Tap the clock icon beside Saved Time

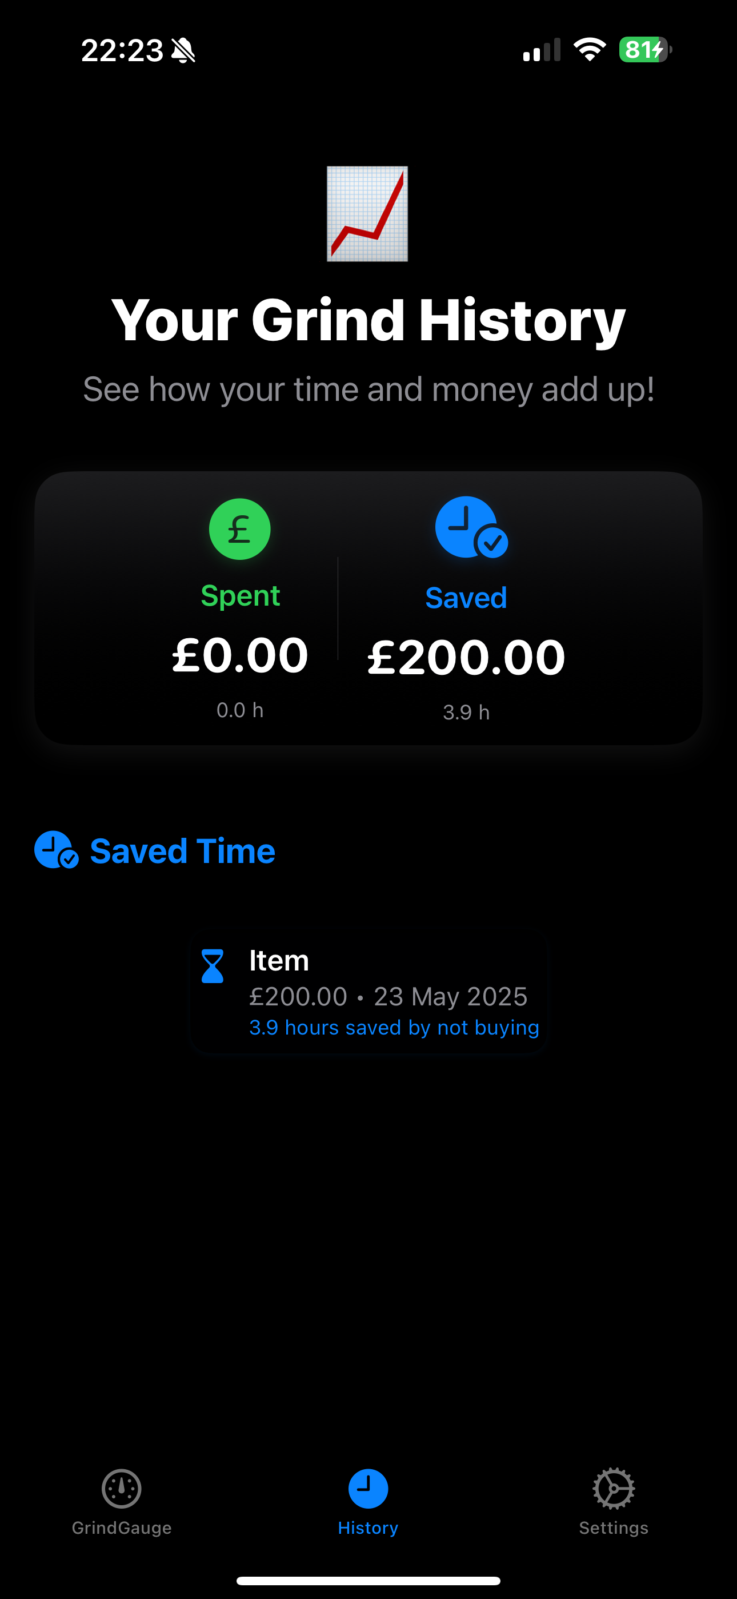[56, 850]
